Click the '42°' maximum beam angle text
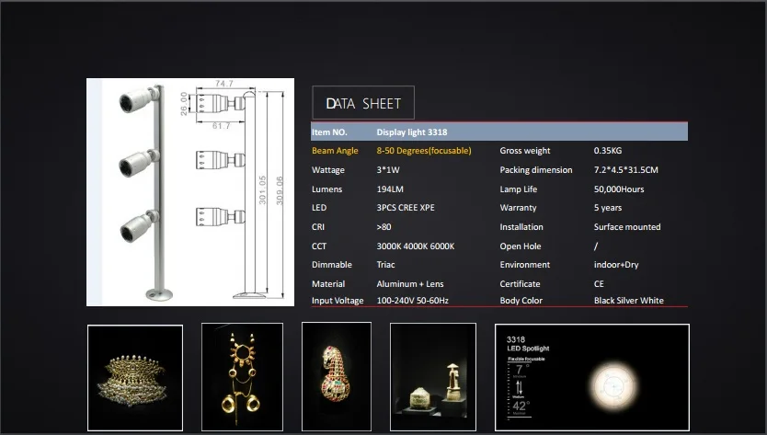This screenshot has height=435, width=767. 521,406
